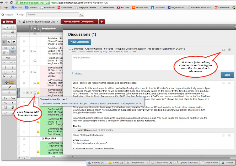Open the row 33 dropdown arrow
Image resolution: width=236 pixels, height=166 pixels.
28,93
